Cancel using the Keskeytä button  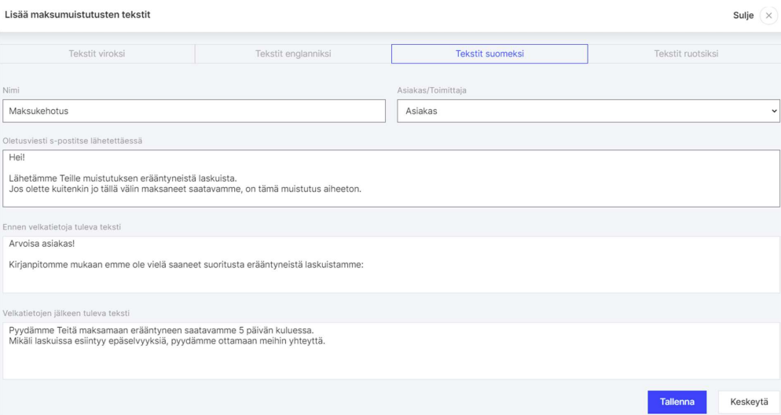pyautogui.click(x=749, y=402)
